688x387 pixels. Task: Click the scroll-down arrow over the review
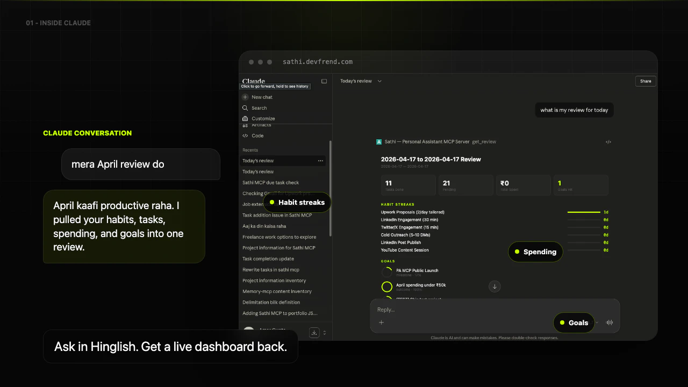494,286
